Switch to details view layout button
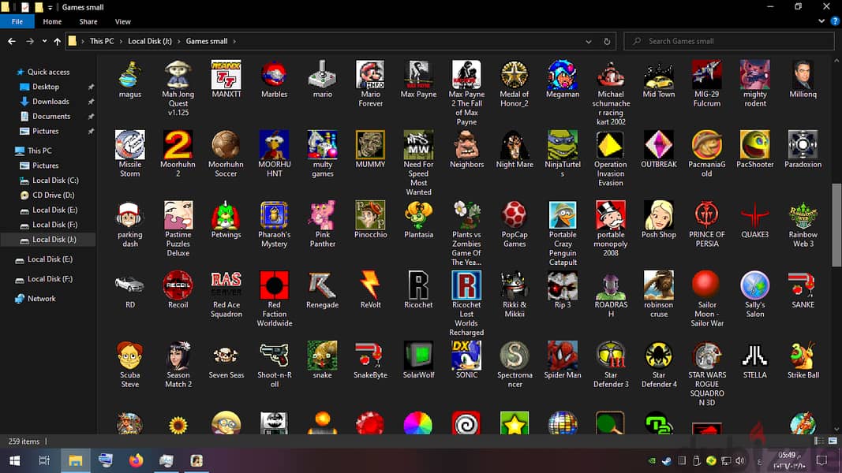Image resolution: width=842 pixels, height=473 pixels. [819, 441]
